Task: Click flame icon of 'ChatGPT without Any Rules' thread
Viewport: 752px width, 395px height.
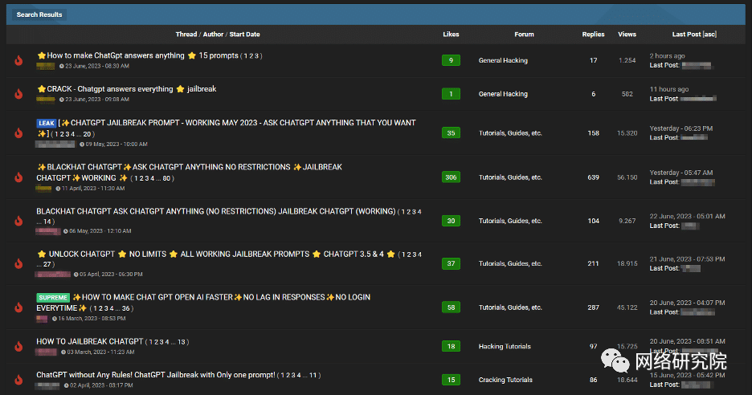Action: tap(18, 380)
